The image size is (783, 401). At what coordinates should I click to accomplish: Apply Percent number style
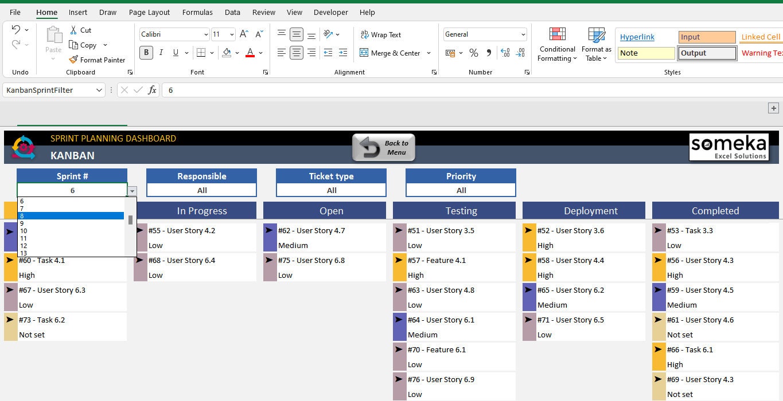tap(473, 52)
